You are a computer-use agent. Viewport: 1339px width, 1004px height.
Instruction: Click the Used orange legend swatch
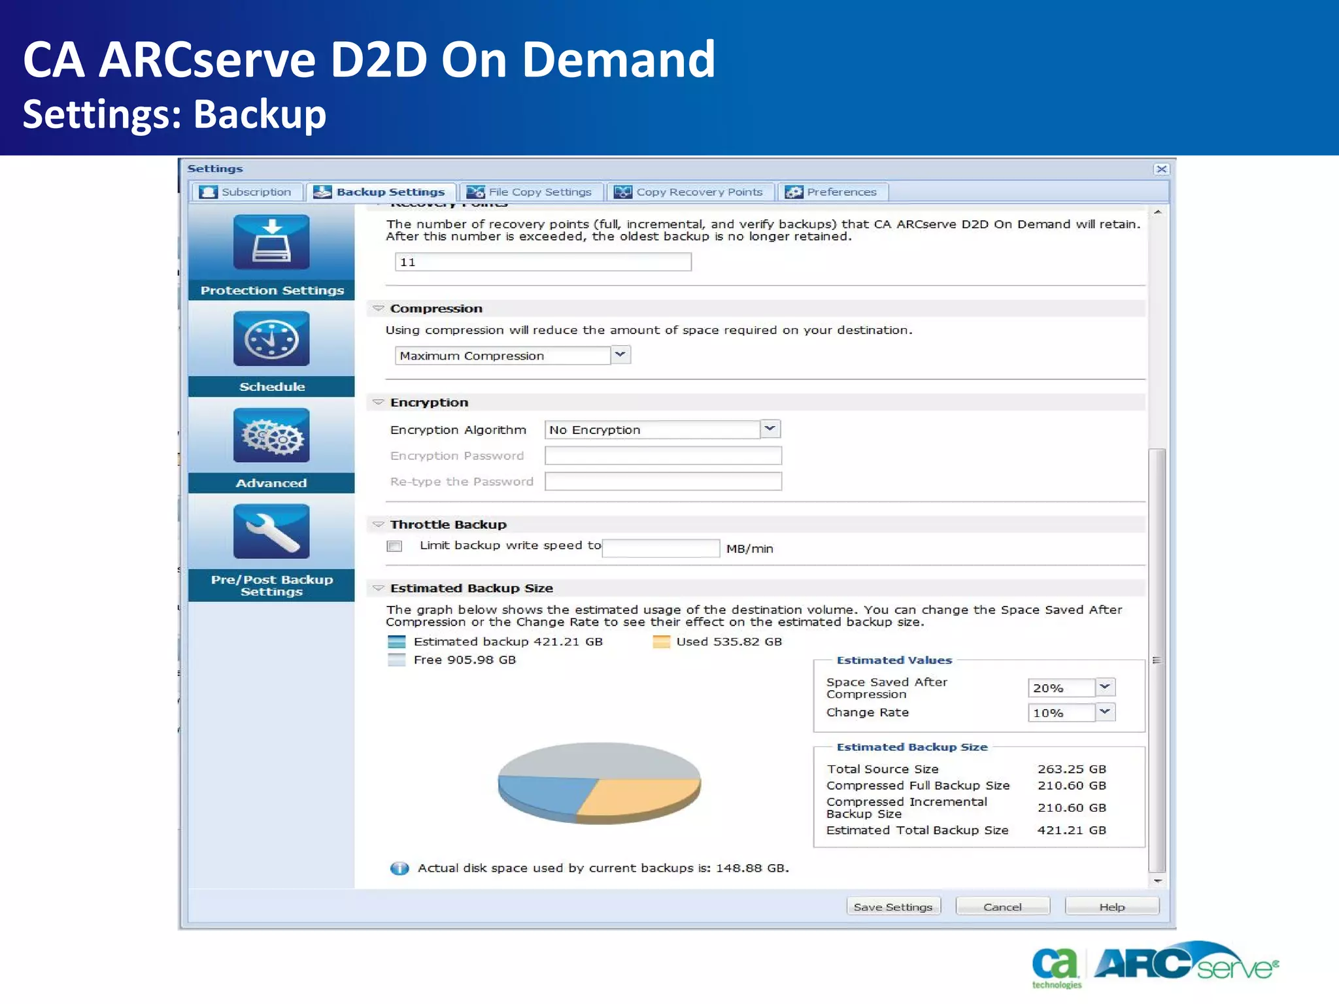click(662, 642)
